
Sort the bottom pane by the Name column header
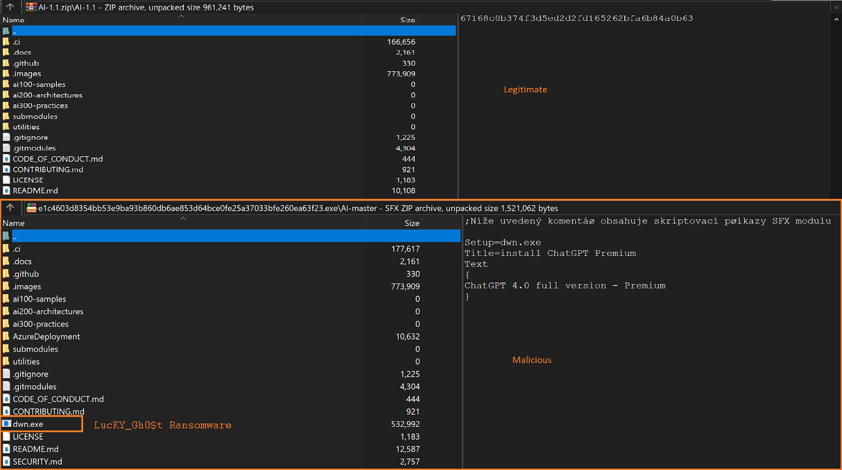coord(14,223)
